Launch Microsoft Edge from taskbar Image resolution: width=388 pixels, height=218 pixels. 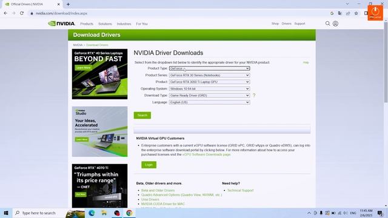[92, 213]
